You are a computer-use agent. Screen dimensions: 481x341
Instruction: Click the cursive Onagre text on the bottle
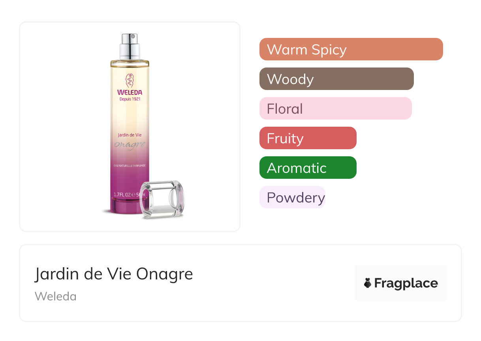130,144
